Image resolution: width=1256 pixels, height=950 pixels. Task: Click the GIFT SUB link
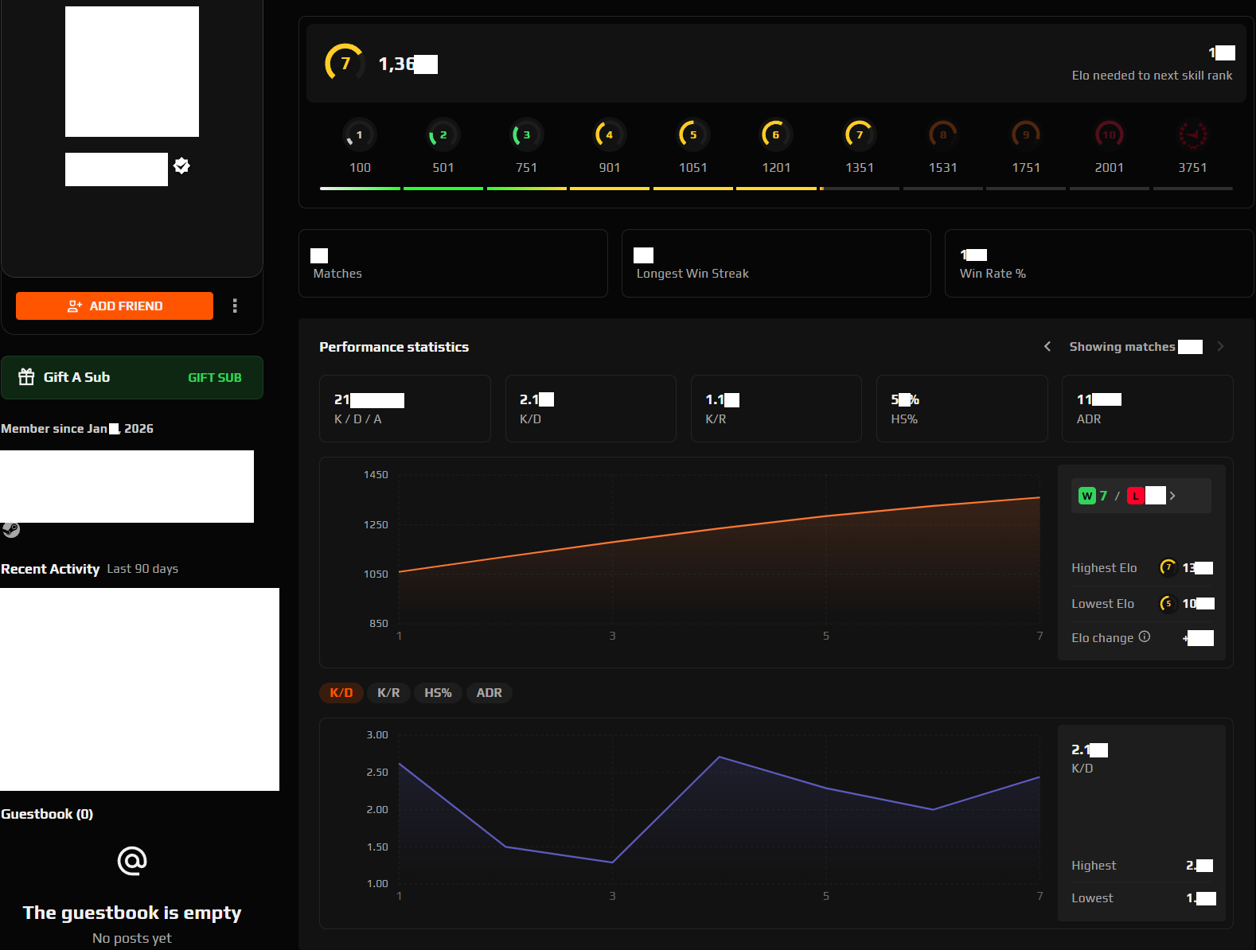coord(214,378)
